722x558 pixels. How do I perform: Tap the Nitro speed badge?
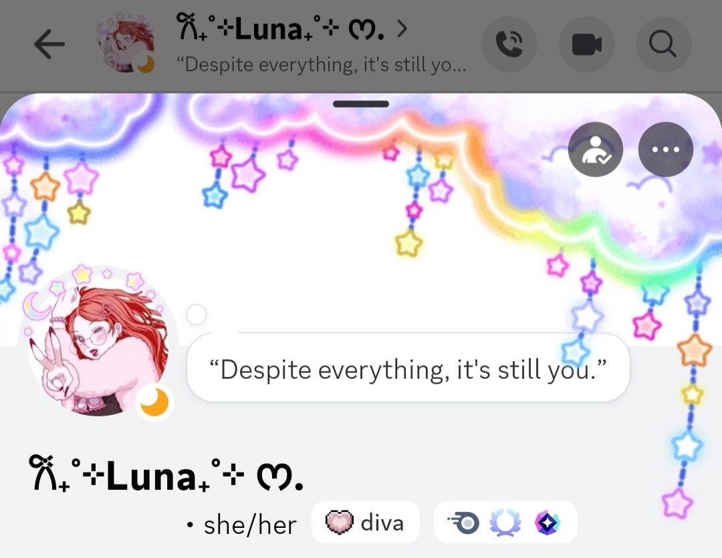pyautogui.click(x=463, y=523)
